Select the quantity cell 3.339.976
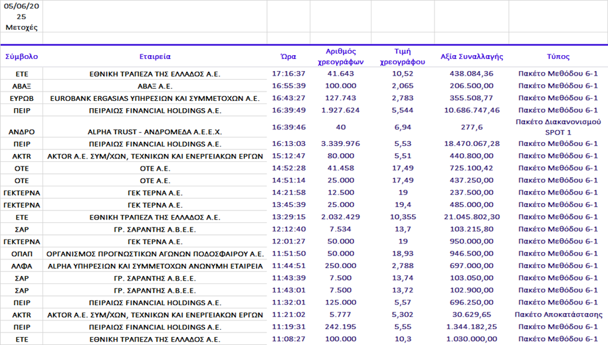This screenshot has height=345, width=608. click(x=341, y=144)
